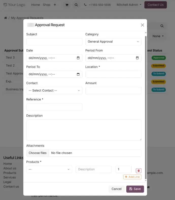Screen dimensions: 175x200
Task: Expand the Category dropdown
Action: [x=113, y=42]
